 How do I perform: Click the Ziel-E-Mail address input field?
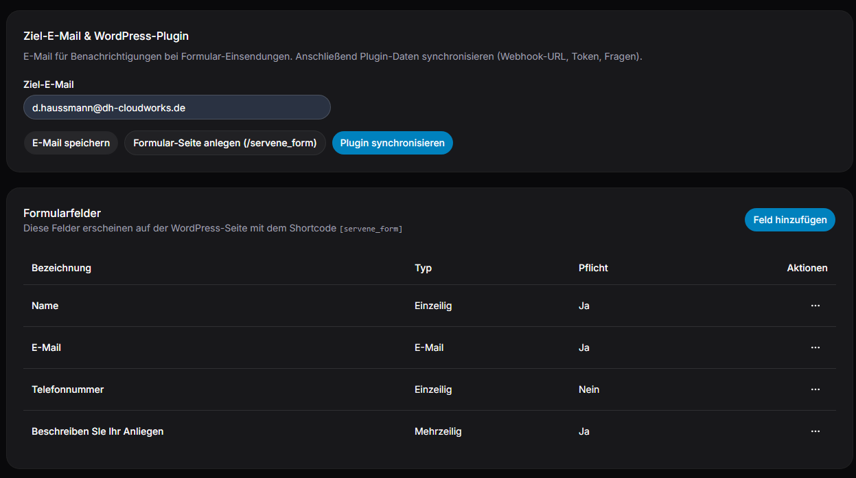point(176,108)
